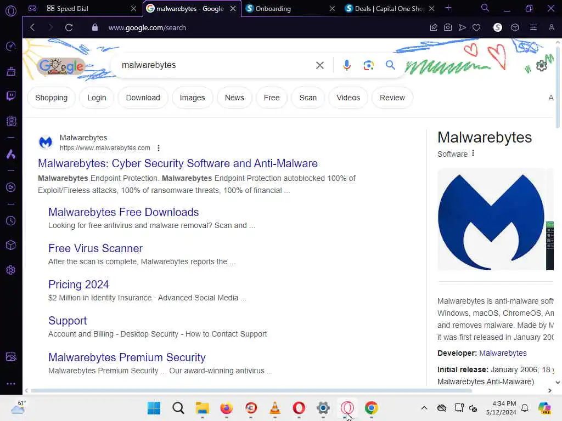Image resolution: width=562 pixels, height=421 pixels.
Task: Start Google voice search microphone
Action: tap(347, 65)
